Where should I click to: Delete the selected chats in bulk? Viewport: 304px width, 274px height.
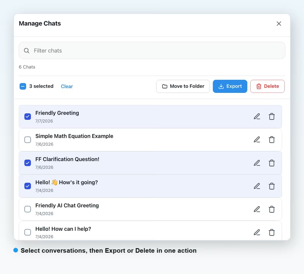[x=267, y=86]
